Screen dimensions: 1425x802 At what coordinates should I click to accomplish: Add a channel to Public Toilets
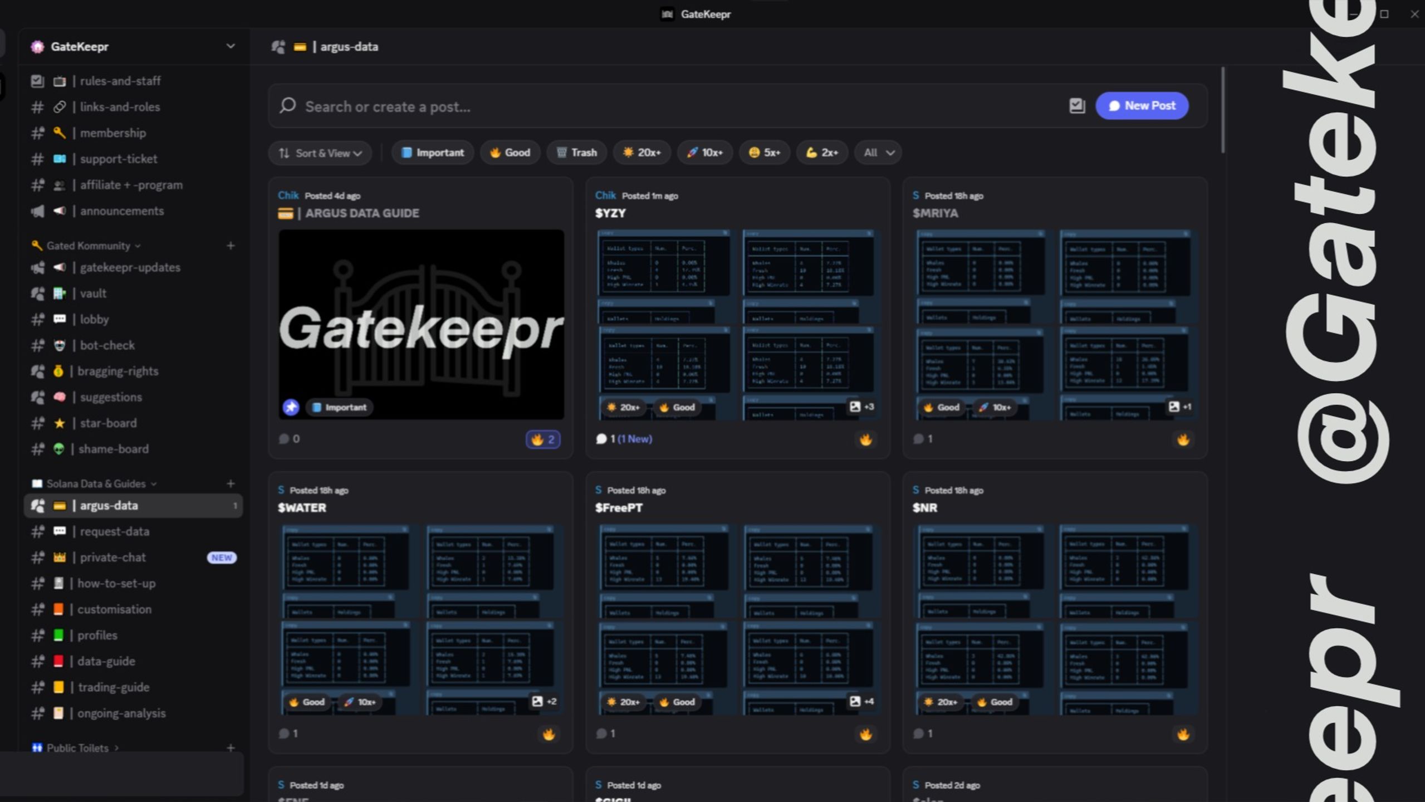pos(231,748)
